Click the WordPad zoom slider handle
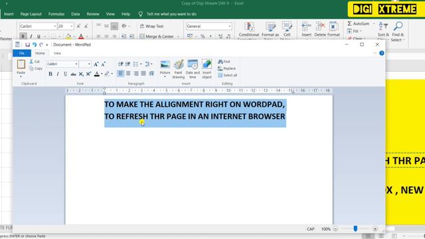This screenshot has height=239, width=425. [355, 229]
